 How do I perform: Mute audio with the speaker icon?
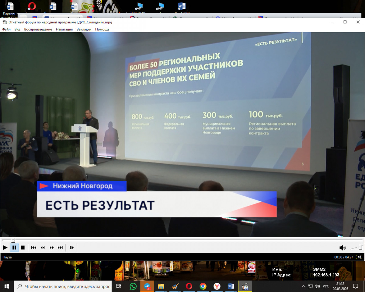(342, 248)
